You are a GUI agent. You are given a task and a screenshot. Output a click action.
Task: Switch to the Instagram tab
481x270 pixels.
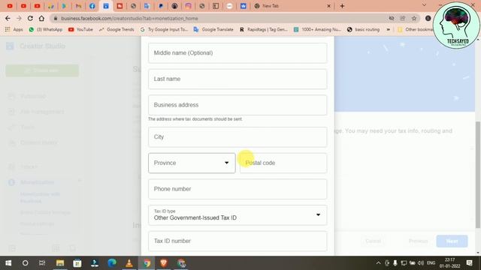pos(188,6)
